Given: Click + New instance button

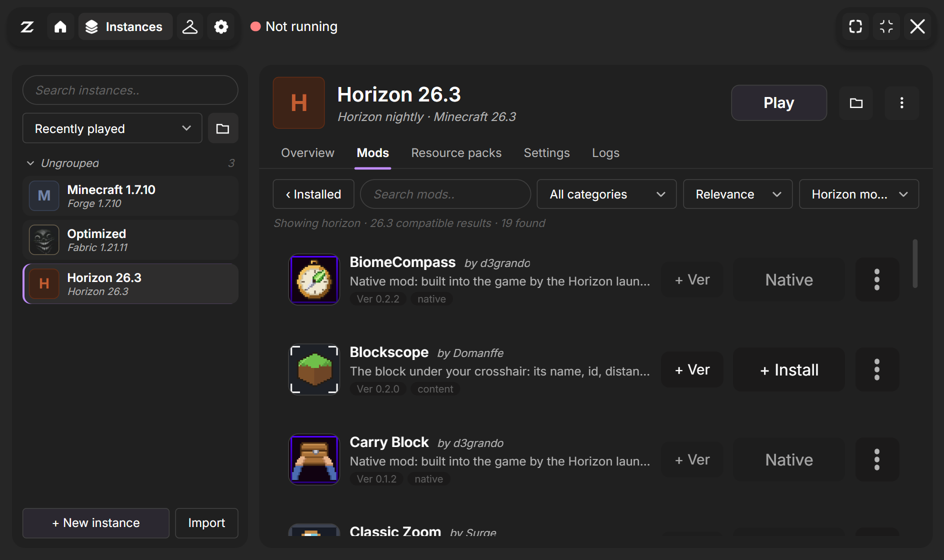Looking at the screenshot, I should 96,523.
